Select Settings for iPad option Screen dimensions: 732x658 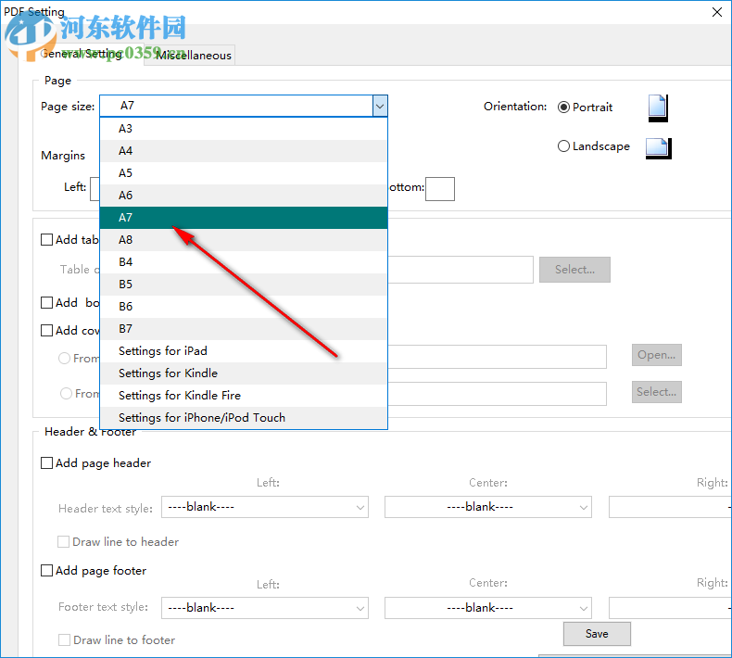coord(244,351)
